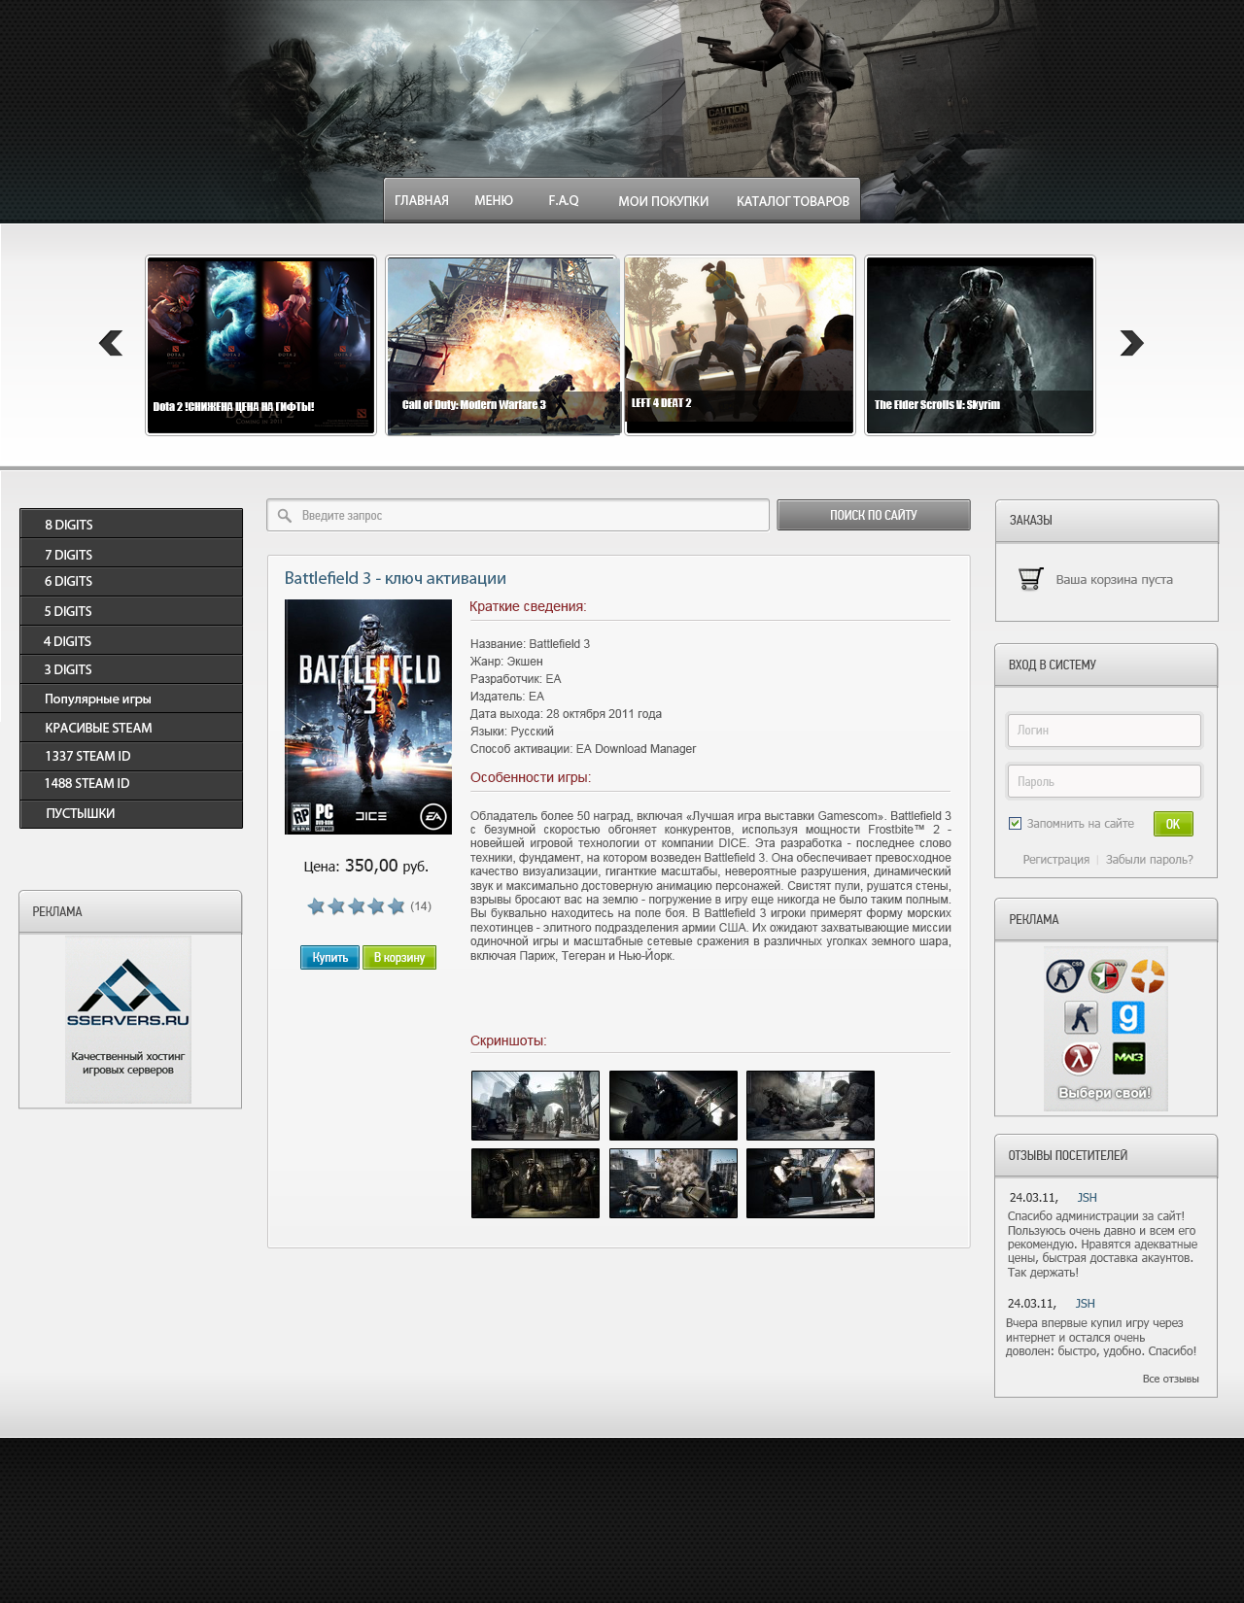Open the 1337 STEAM ID category
1244x1603 pixels.
[x=131, y=756]
